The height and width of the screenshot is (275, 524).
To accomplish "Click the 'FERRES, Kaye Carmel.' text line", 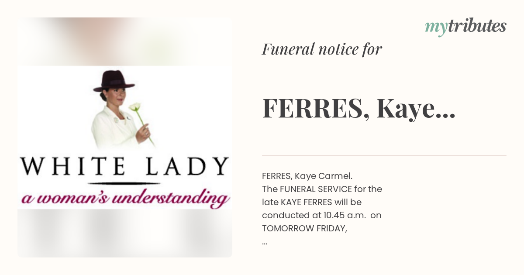I will [307, 176].
